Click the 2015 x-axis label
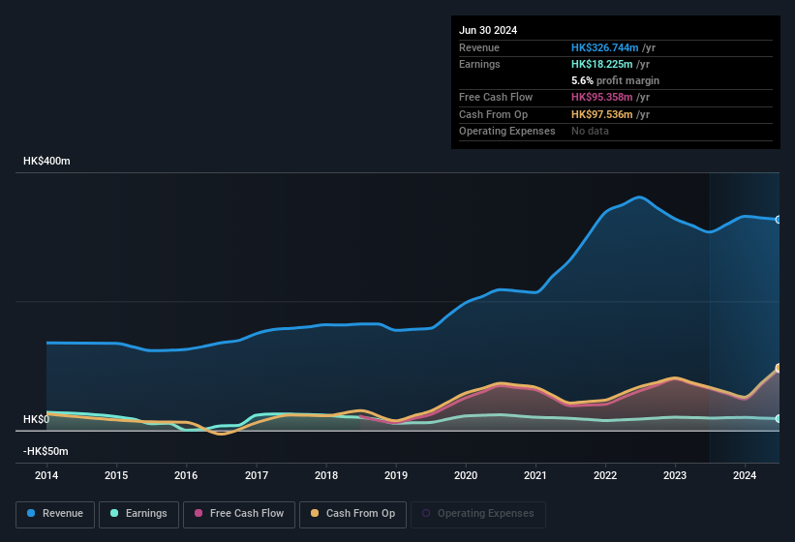 pyautogui.click(x=116, y=475)
